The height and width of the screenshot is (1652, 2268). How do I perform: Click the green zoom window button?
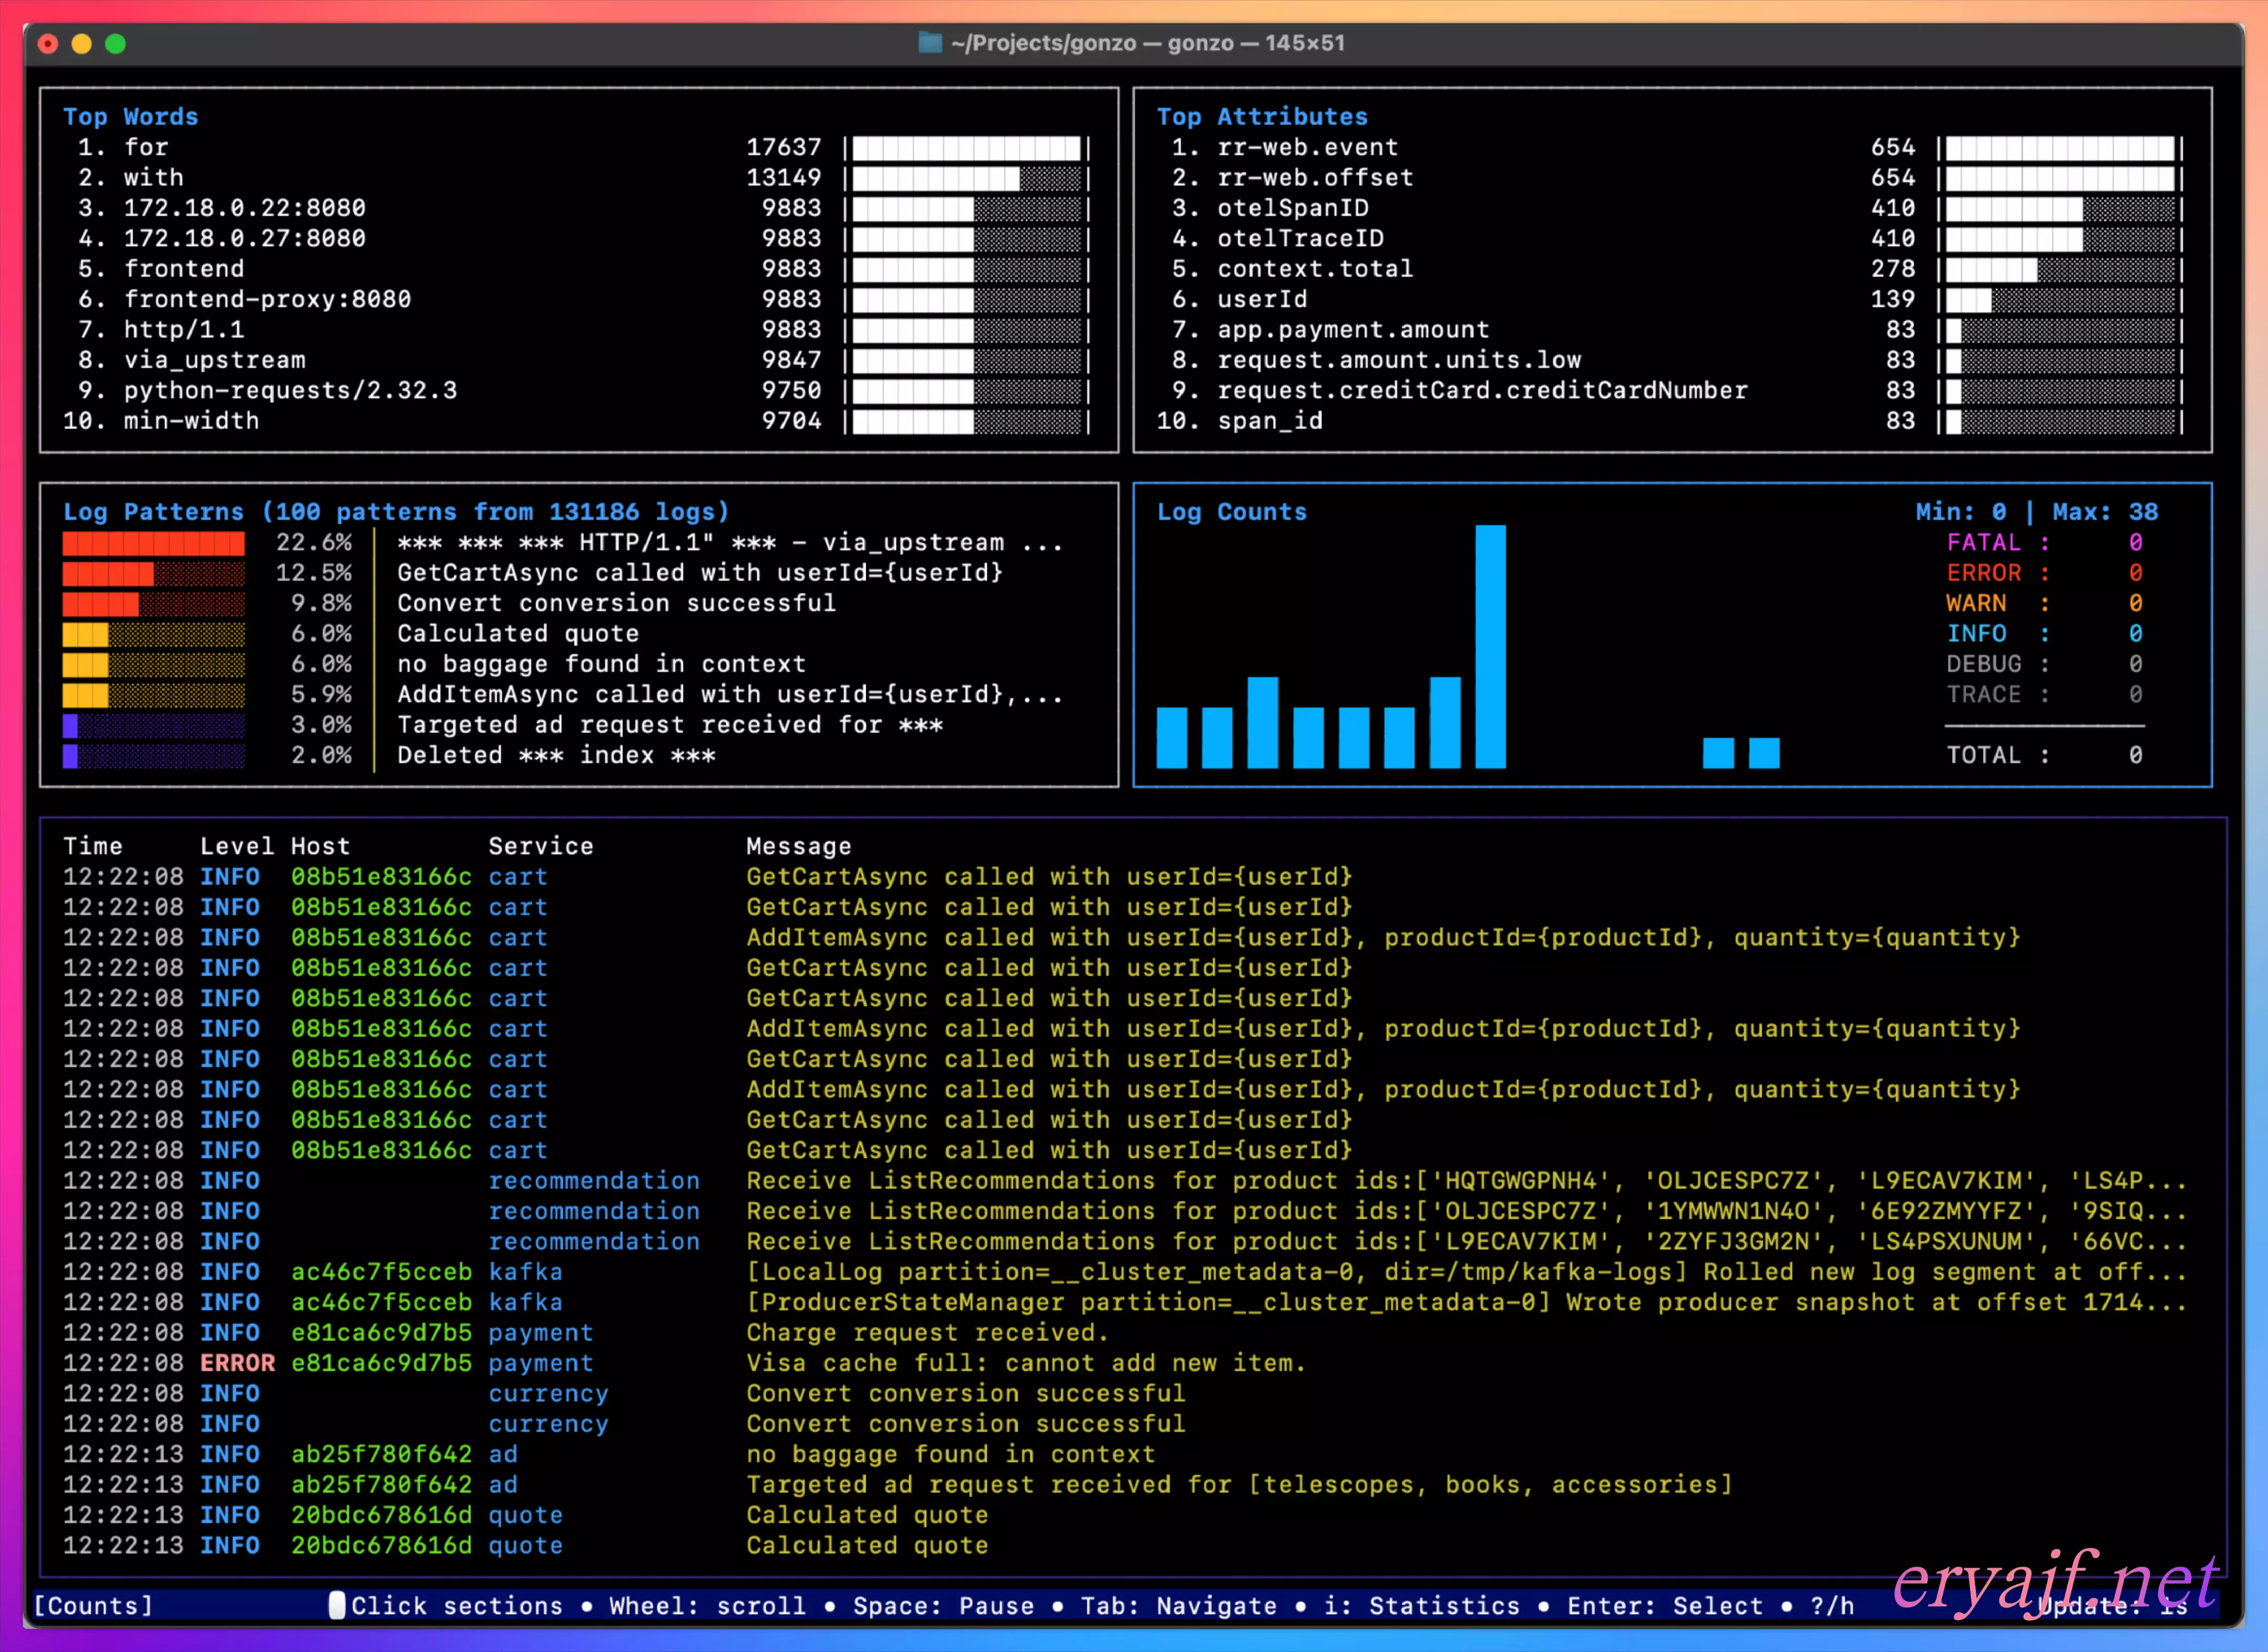point(116,44)
